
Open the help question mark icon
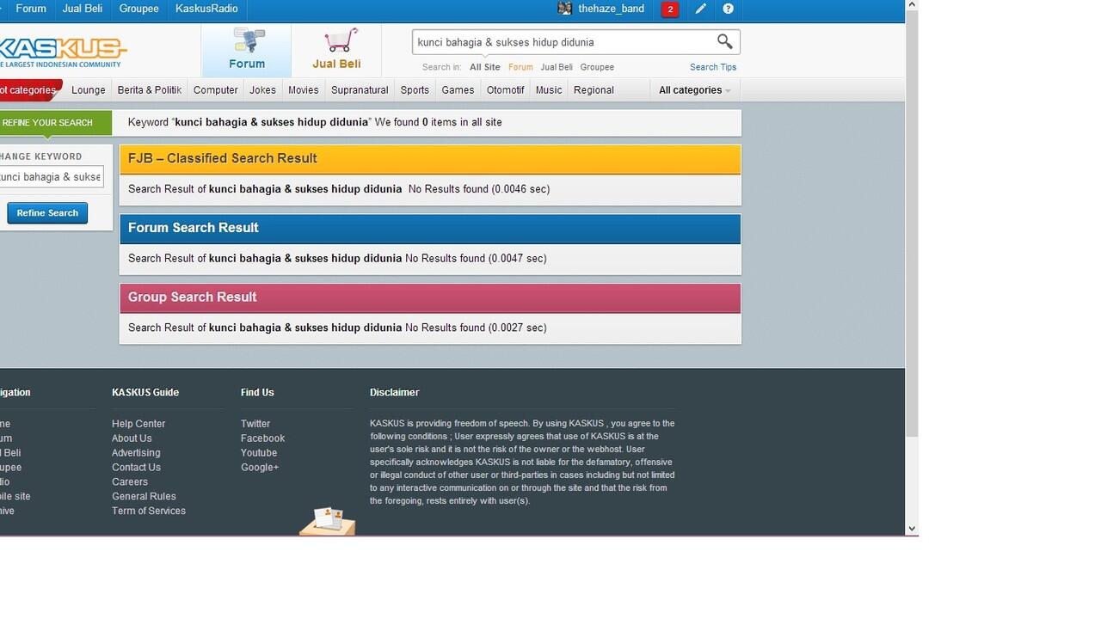[729, 9]
